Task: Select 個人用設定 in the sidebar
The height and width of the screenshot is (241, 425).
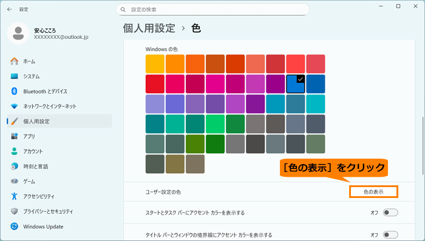Action: [59, 121]
